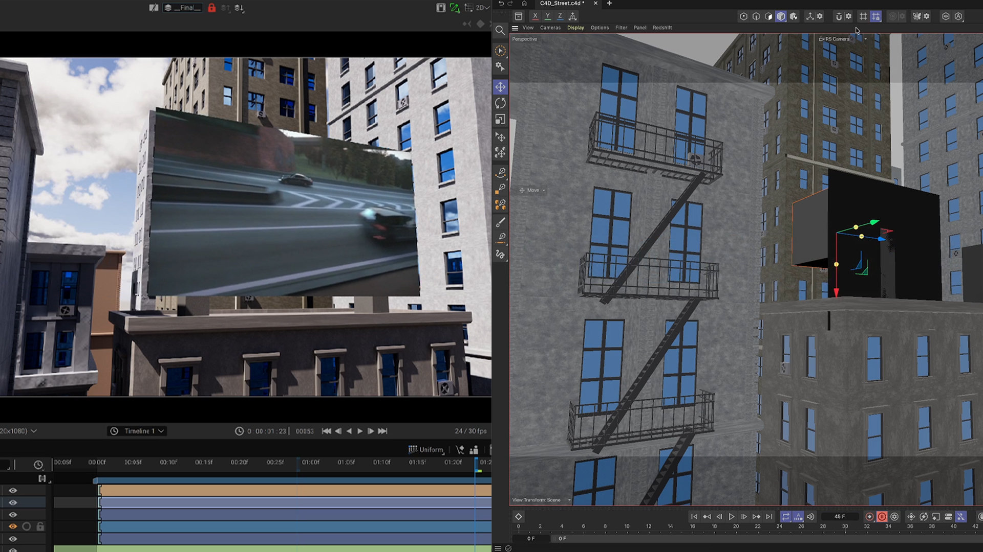The width and height of the screenshot is (983, 552).
Task: Click the home icon beside the file tab
Action: [x=524, y=3]
